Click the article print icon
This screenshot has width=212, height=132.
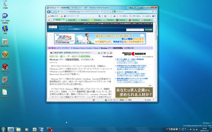pyautogui.click(x=111, y=53)
